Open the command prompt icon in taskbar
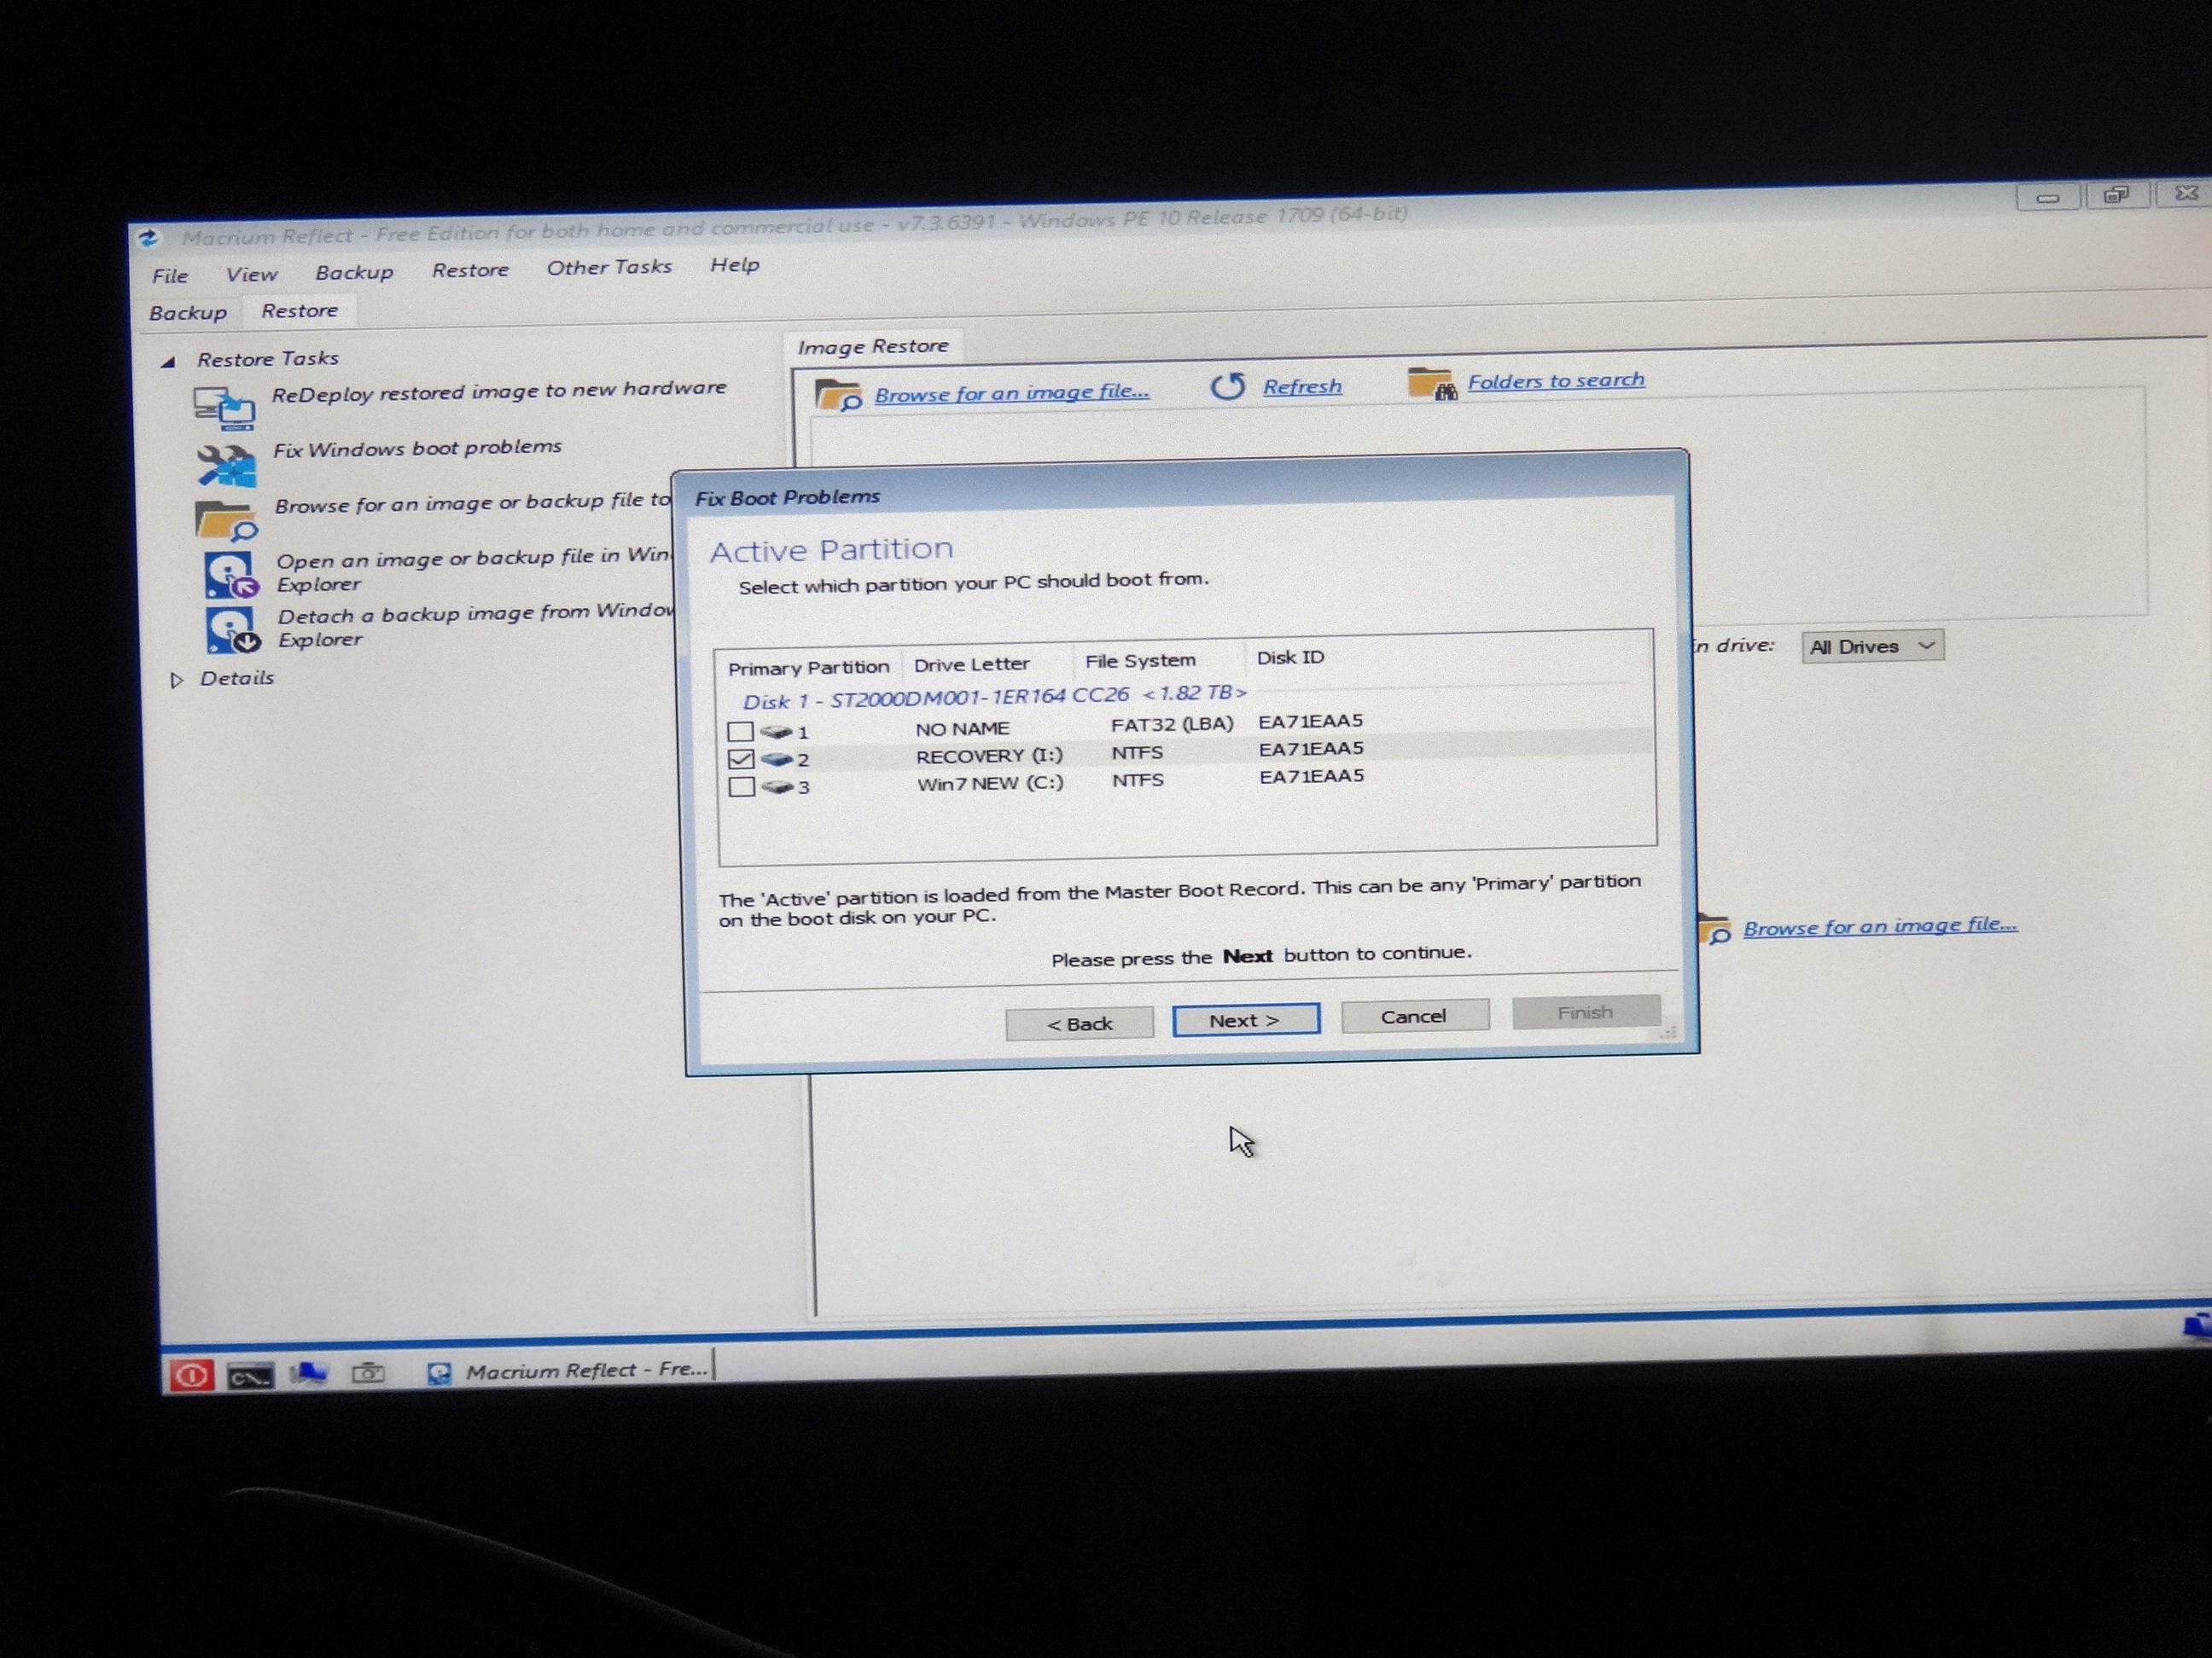 click(250, 1377)
